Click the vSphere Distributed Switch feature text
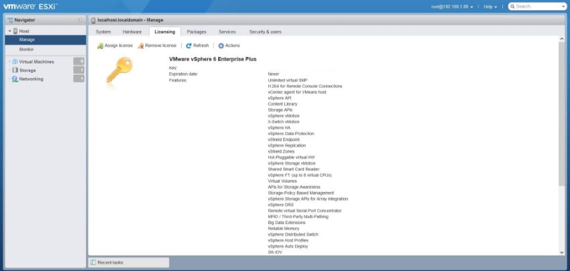The image size is (570, 271). pyautogui.click(x=293, y=234)
